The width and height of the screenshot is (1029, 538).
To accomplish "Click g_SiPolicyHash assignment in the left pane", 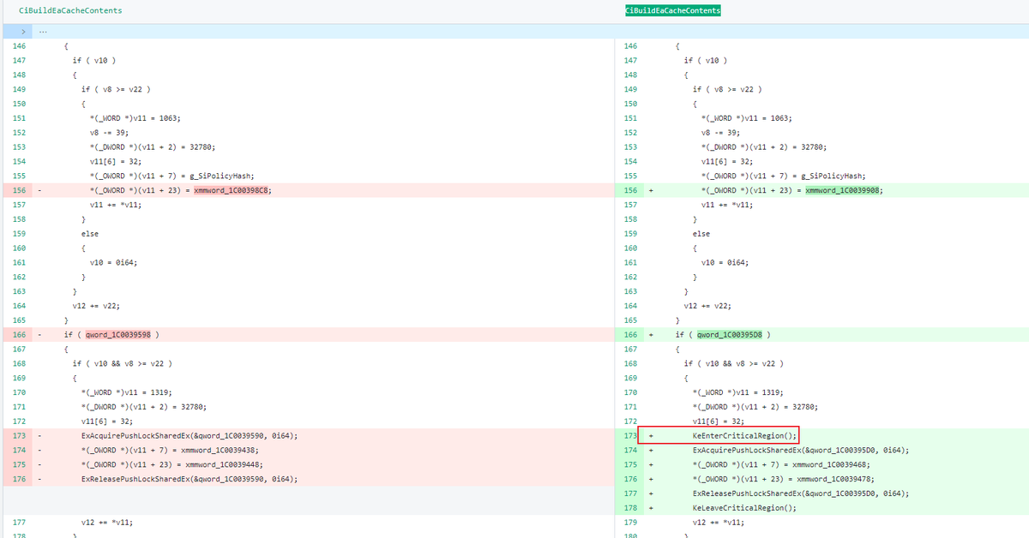I will coord(171,176).
